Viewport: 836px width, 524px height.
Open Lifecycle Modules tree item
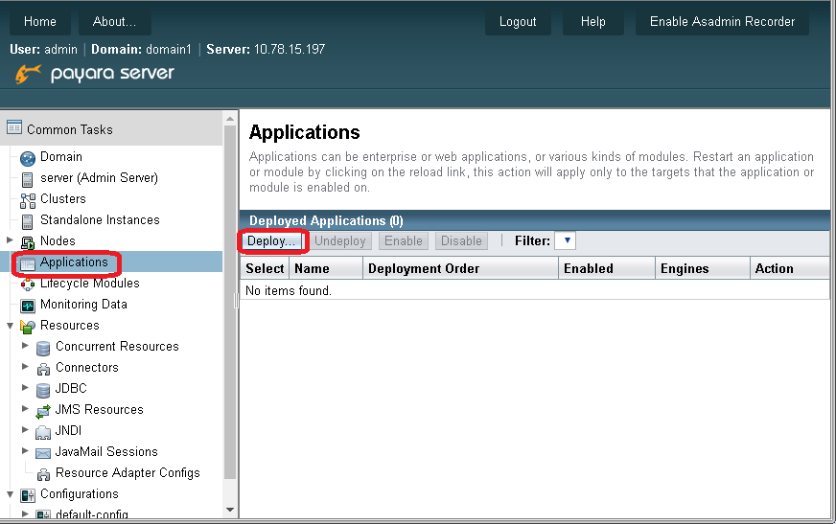pyautogui.click(x=90, y=284)
